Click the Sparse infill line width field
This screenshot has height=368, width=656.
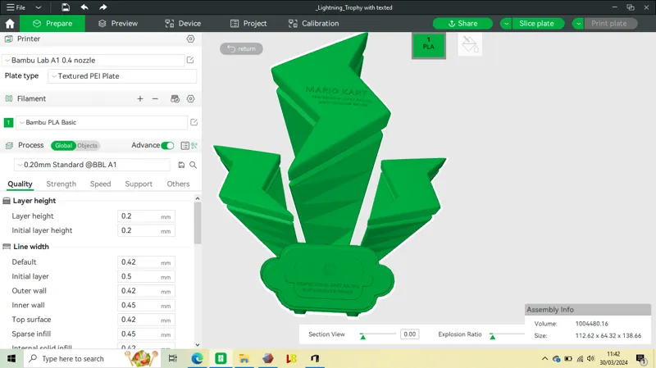146,334
